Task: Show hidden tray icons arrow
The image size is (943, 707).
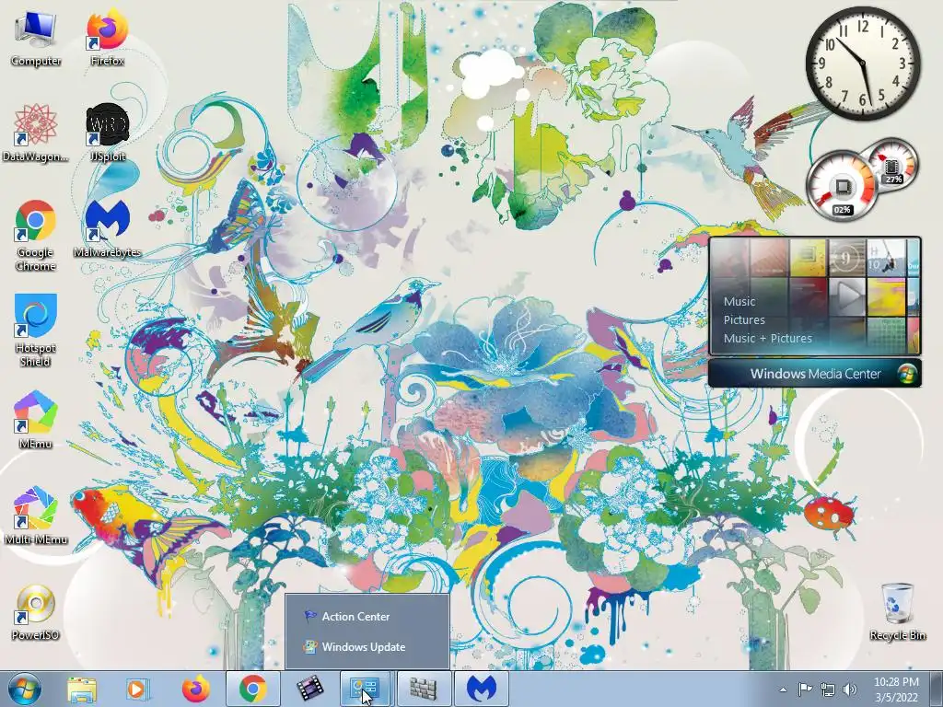Action: (783, 690)
